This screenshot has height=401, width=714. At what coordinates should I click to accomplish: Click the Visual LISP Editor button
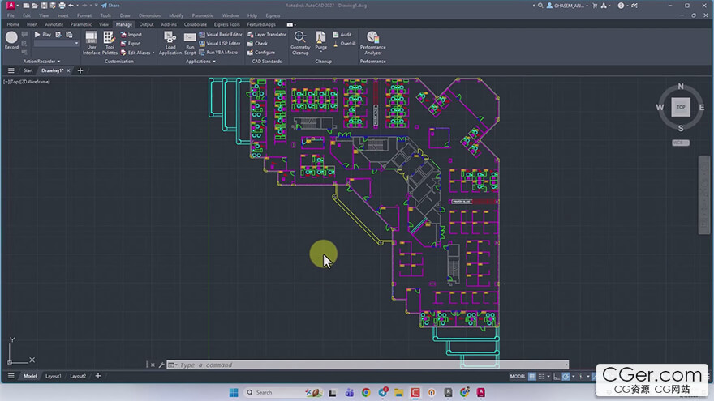point(223,44)
